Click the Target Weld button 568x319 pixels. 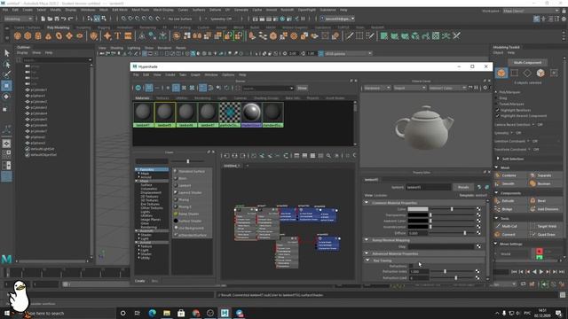tap(547, 226)
